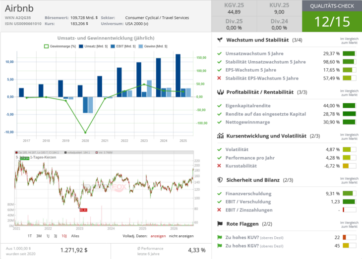362x259 pixels.
Task: Click the 2025 Umsatz bar in chart
Action: 178,76
